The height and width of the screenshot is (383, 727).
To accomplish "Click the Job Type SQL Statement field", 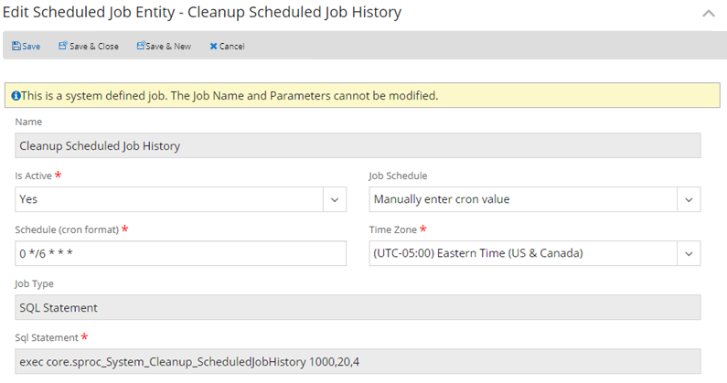I will [x=358, y=307].
